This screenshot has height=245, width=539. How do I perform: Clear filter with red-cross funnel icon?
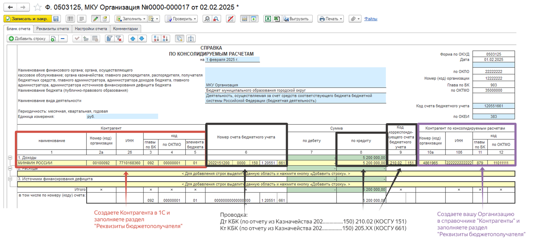pyautogui.click(x=118, y=39)
